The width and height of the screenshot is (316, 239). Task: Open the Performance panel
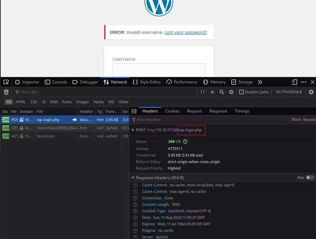[182, 82]
